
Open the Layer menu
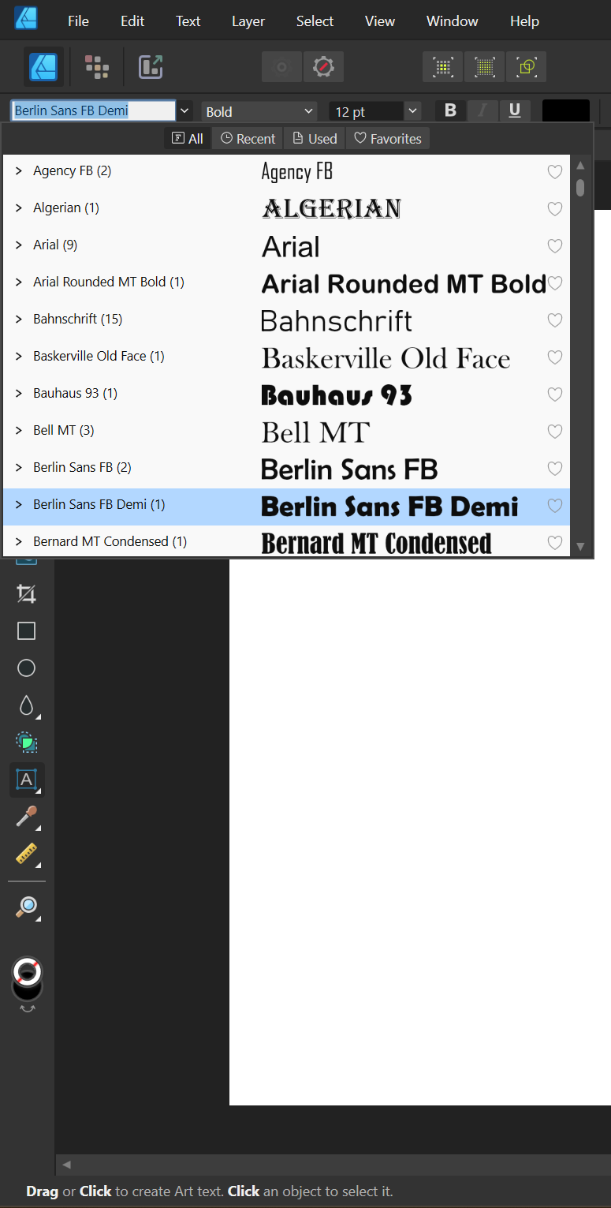pos(248,21)
